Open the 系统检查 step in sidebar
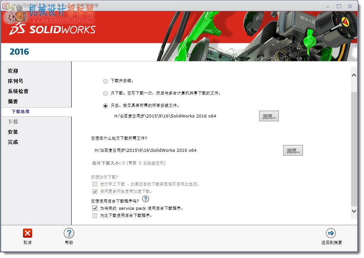The width and height of the screenshot is (364, 258). coord(18,91)
